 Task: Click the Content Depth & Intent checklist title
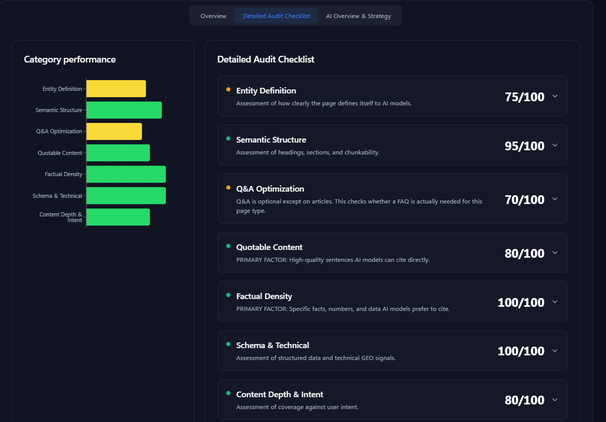point(279,394)
